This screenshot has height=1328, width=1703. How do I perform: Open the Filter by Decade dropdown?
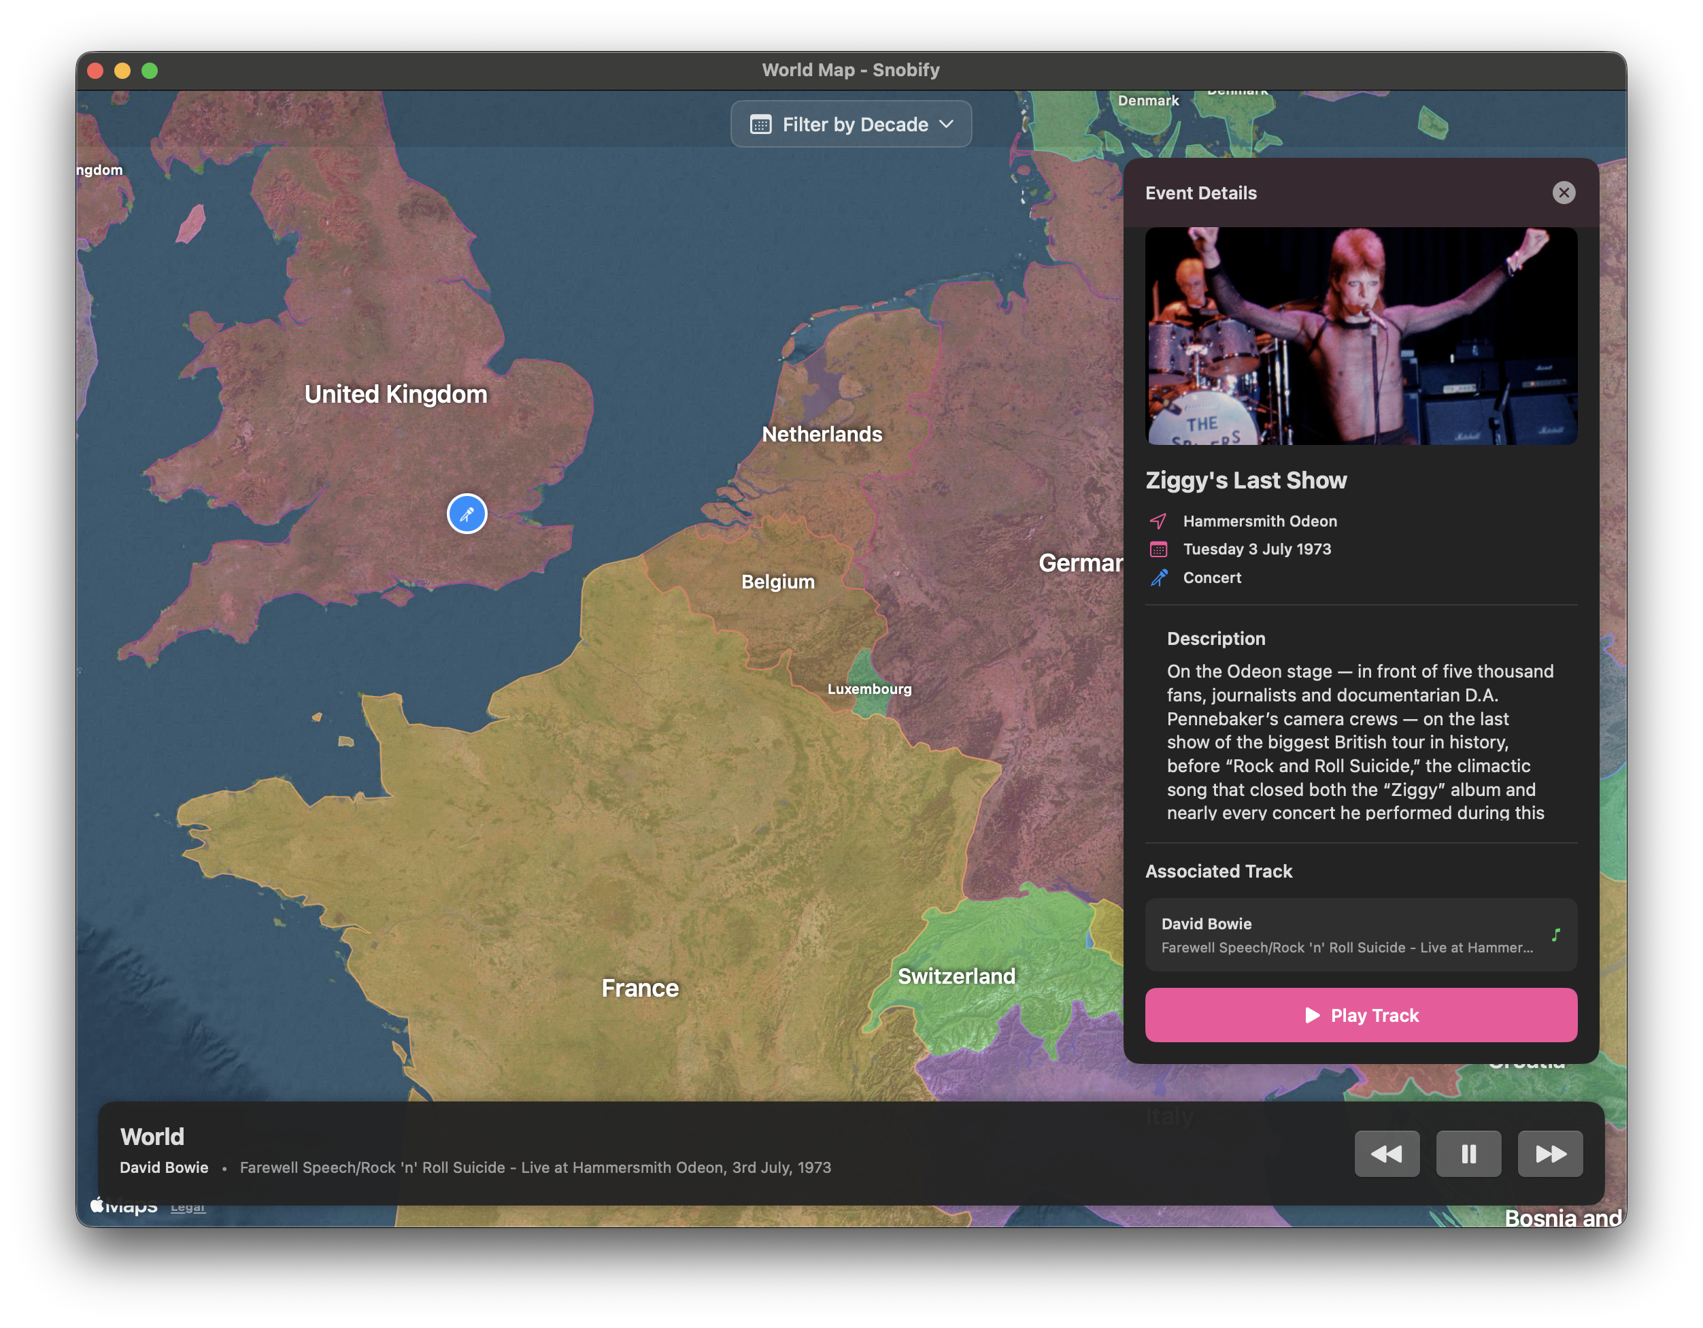tap(851, 124)
